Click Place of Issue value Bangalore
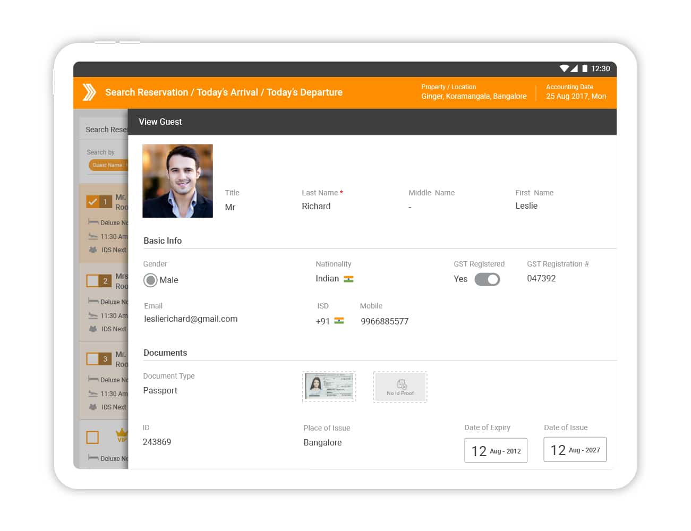The height and width of the screenshot is (531, 691). coord(322,443)
